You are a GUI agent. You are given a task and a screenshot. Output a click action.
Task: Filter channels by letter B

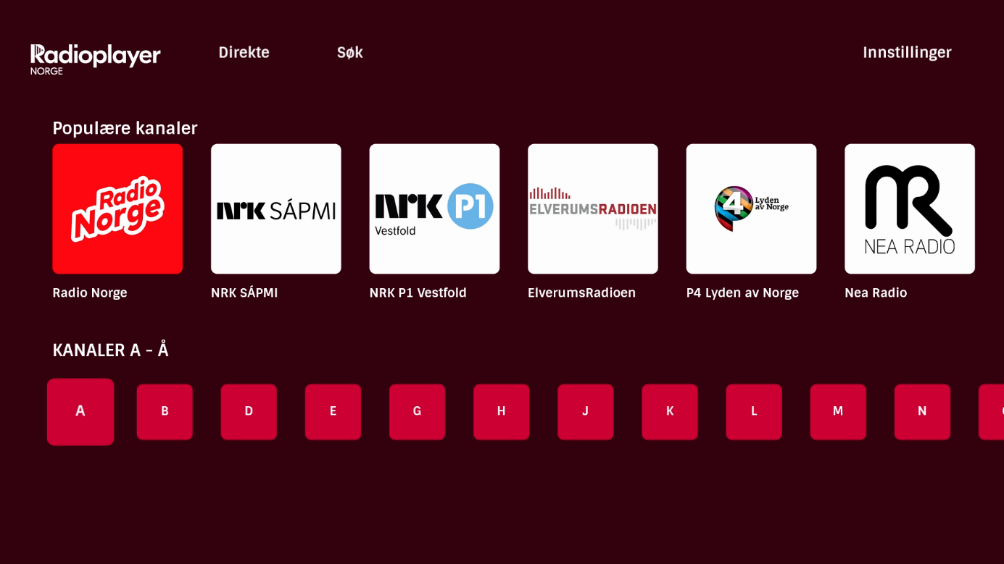tap(165, 411)
